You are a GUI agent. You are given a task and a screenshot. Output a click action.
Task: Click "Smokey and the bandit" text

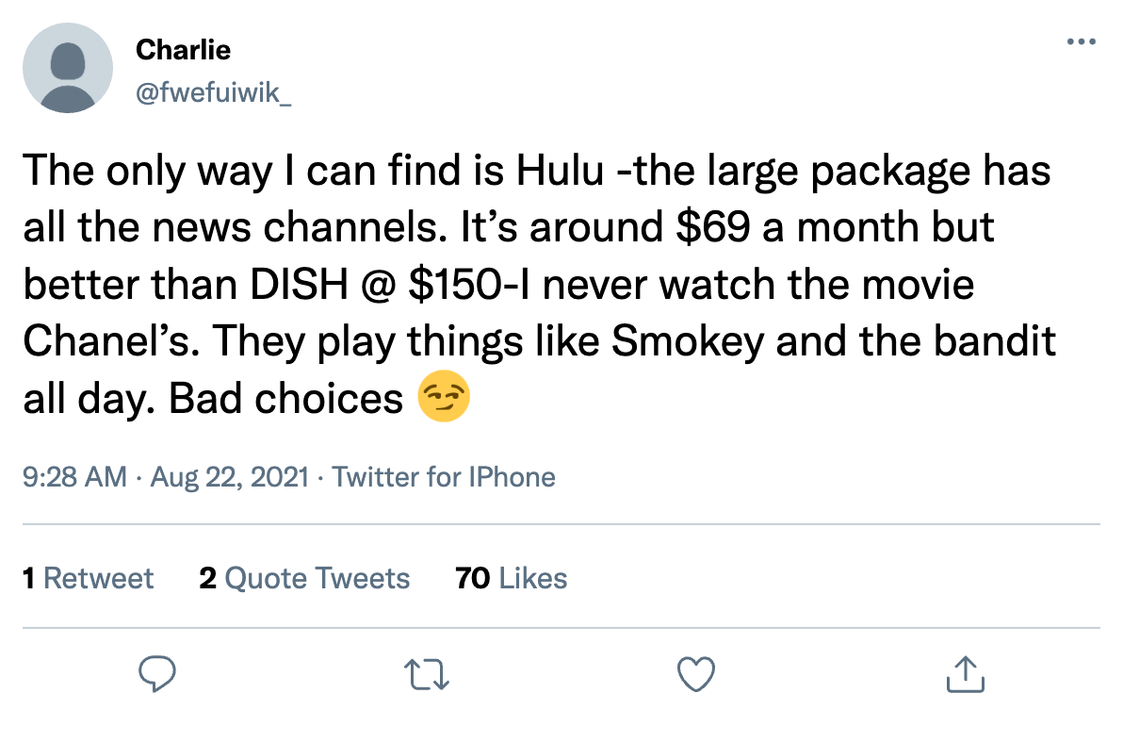833,342
